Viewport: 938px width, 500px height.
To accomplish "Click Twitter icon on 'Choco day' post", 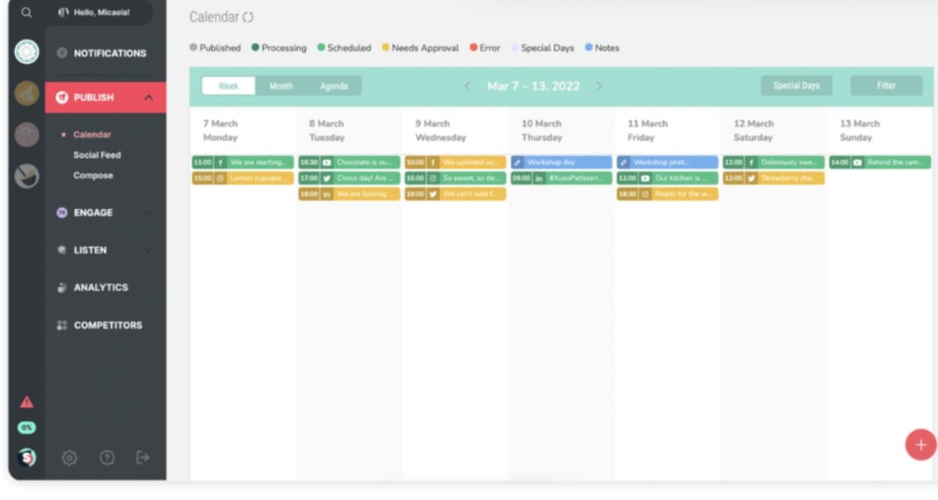I will point(327,178).
